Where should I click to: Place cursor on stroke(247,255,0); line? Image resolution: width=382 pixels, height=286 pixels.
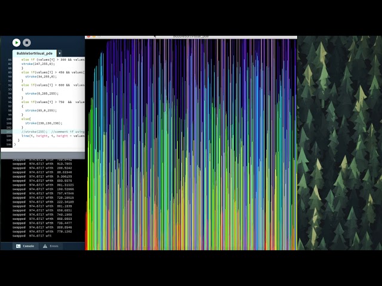pyautogui.click(x=38, y=64)
